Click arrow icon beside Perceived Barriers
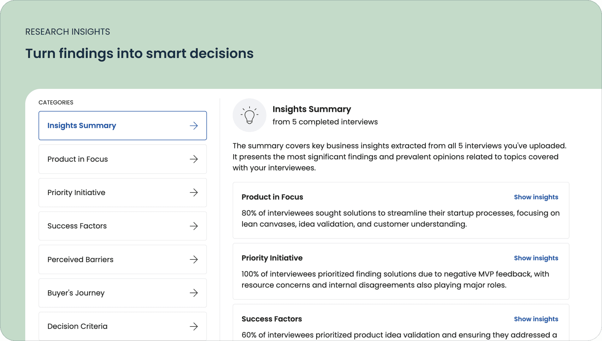This screenshot has width=602, height=341. (x=194, y=259)
